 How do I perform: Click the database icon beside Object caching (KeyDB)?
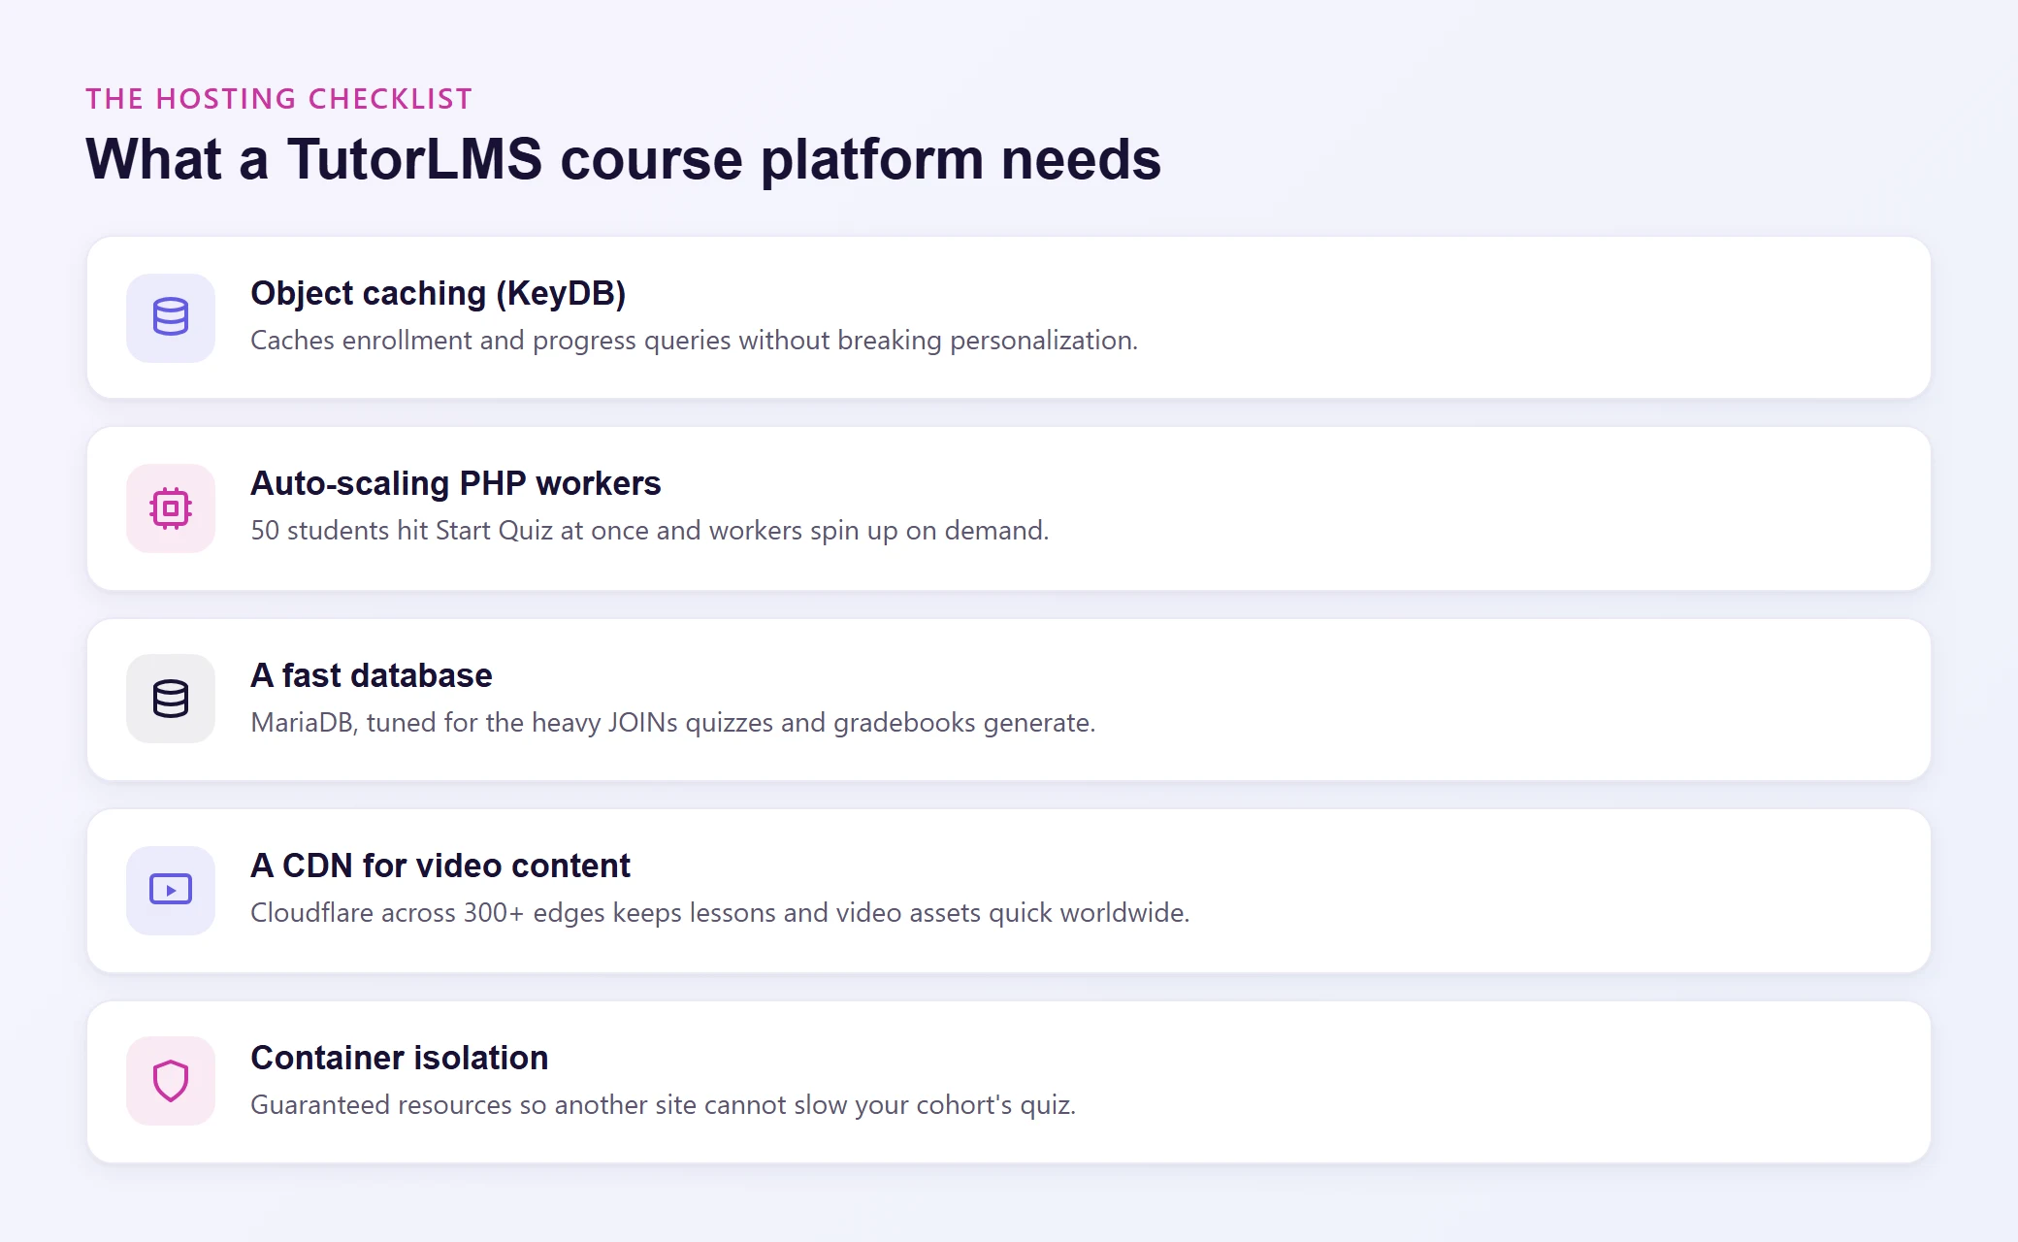[x=171, y=317]
